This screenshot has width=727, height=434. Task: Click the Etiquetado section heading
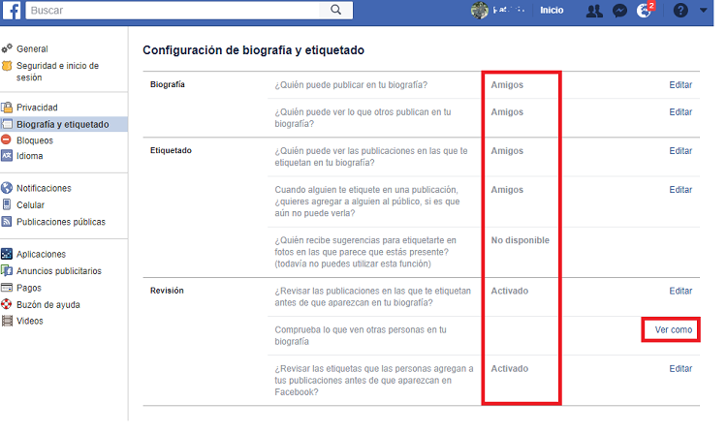click(171, 150)
